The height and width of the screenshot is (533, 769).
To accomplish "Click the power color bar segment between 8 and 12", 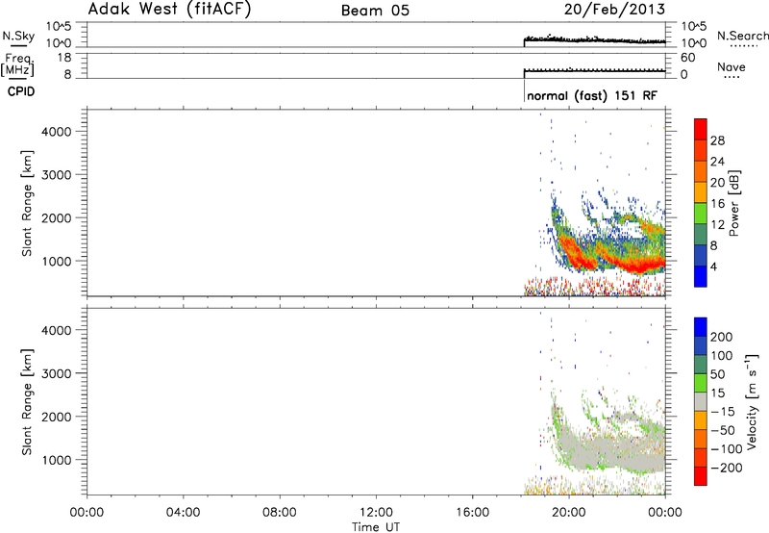I will point(701,234).
